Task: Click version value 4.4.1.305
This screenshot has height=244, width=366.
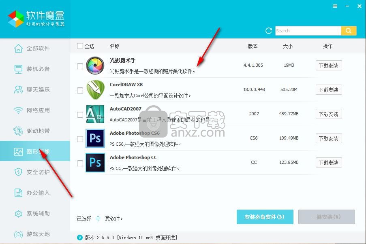Action: [x=253, y=65]
